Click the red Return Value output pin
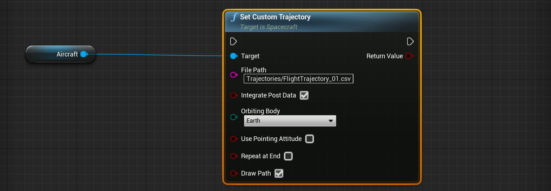The width and height of the screenshot is (551, 191). (409, 56)
